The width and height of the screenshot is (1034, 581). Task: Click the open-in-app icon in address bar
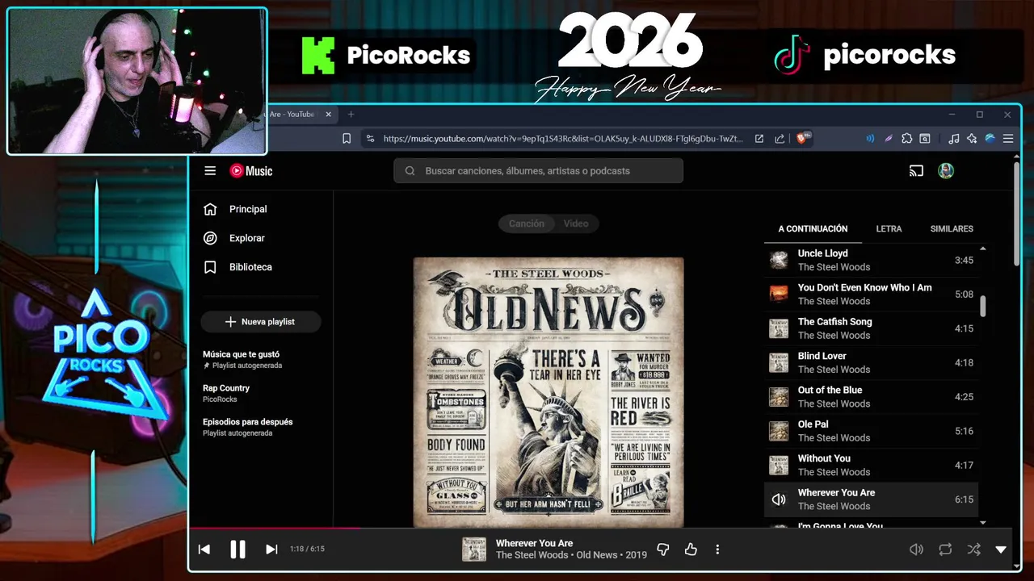coord(759,139)
